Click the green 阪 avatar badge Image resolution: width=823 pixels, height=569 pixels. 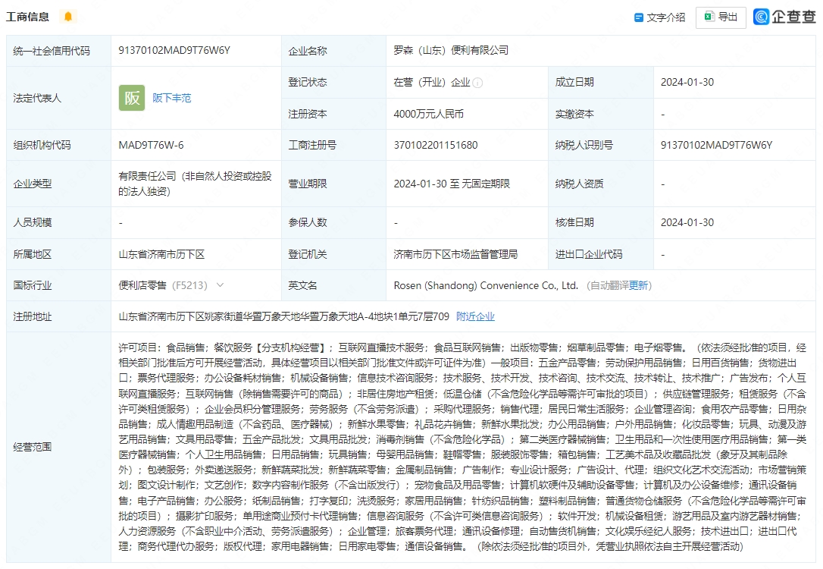pos(132,98)
